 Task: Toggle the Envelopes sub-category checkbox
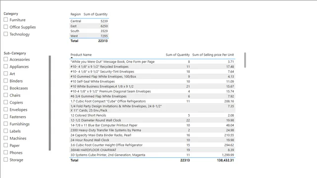coord(5,109)
